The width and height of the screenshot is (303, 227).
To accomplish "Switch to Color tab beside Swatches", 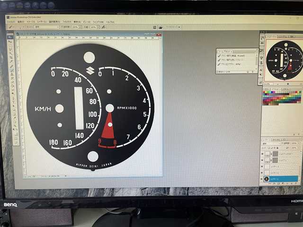I will click(267, 89).
